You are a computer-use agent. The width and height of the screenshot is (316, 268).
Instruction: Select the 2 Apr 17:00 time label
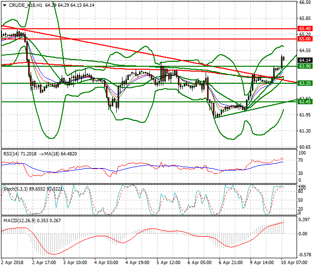(44, 263)
